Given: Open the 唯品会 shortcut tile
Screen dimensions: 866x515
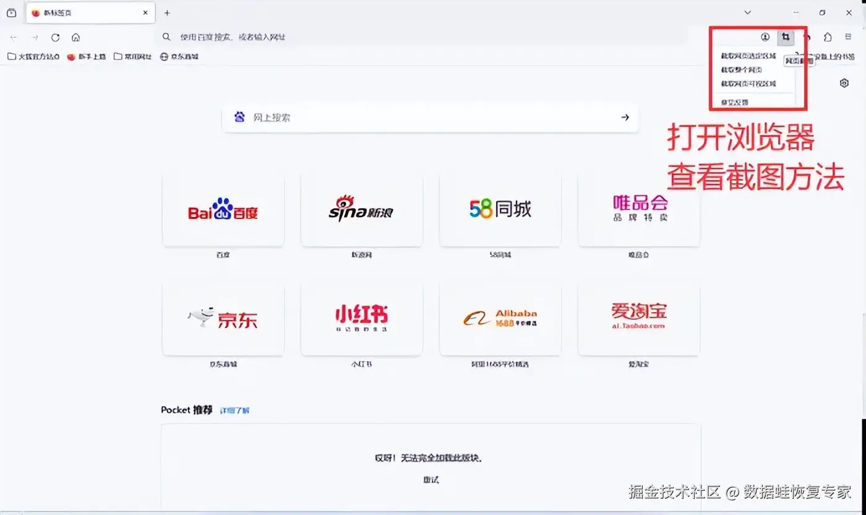Looking at the screenshot, I should (639, 210).
